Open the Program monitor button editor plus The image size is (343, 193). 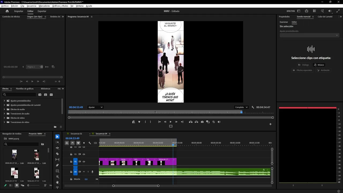tap(270, 124)
